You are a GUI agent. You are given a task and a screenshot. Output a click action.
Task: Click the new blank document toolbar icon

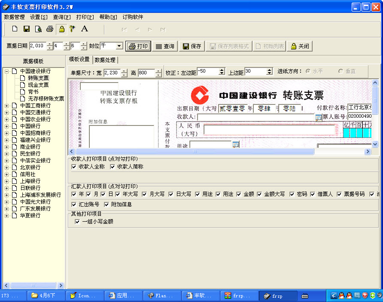tap(15, 29)
